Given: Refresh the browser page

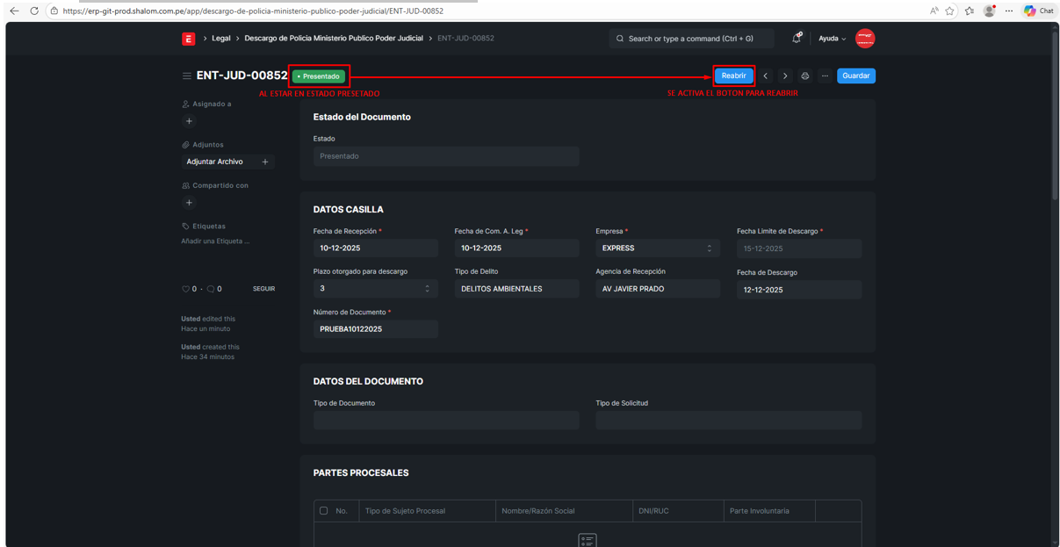Looking at the screenshot, I should [x=34, y=11].
